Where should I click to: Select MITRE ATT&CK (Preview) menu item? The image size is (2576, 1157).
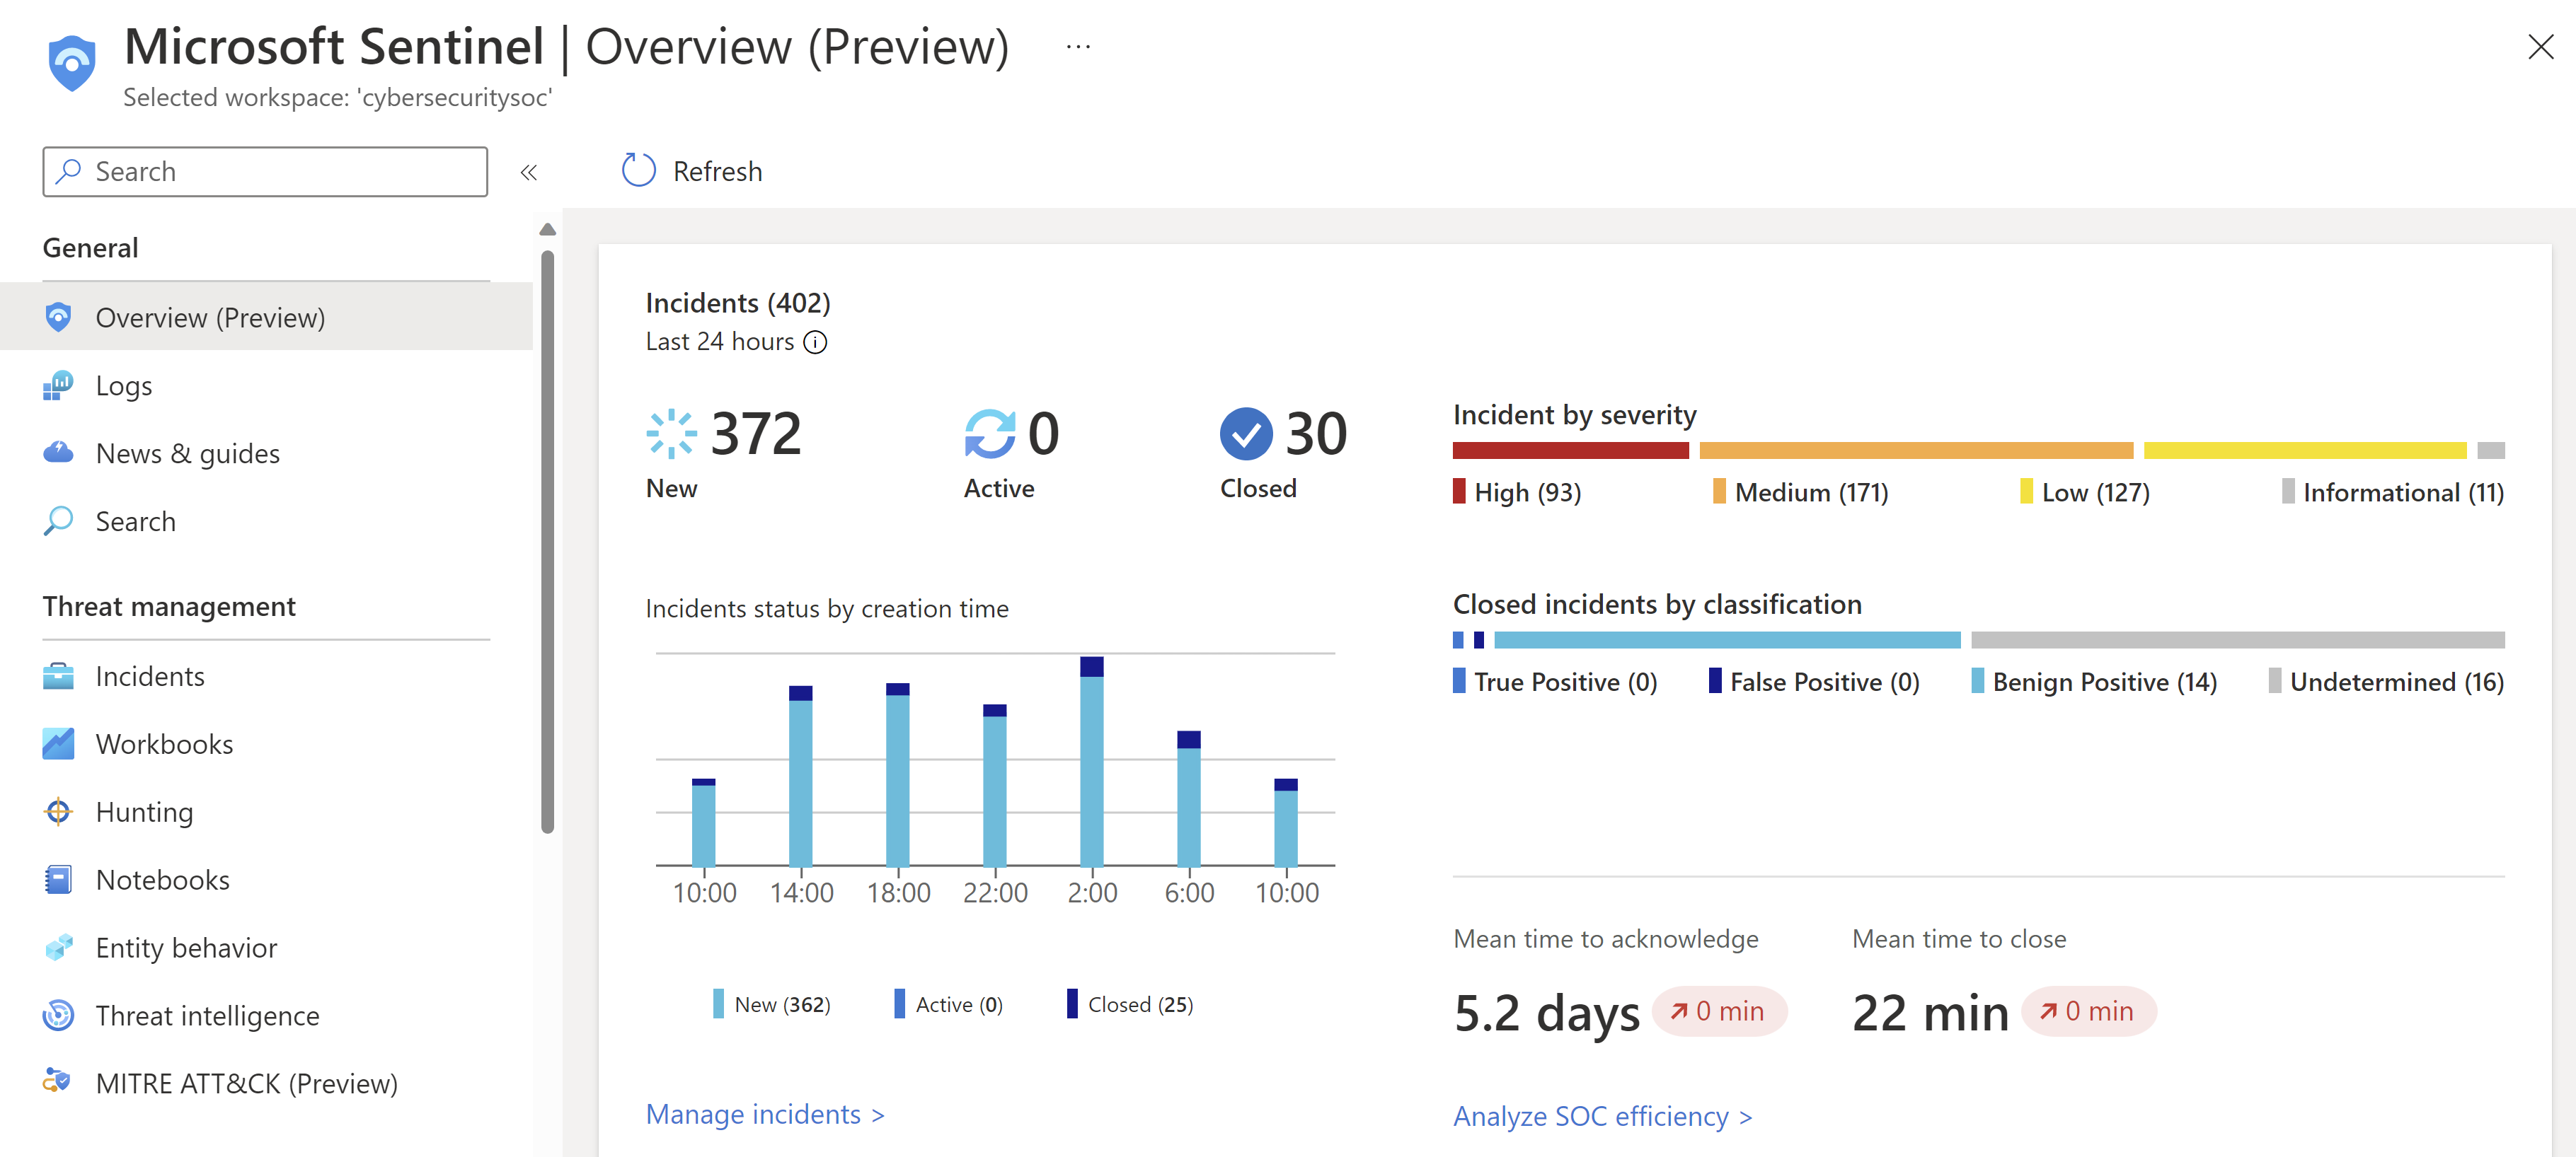pyautogui.click(x=246, y=1083)
